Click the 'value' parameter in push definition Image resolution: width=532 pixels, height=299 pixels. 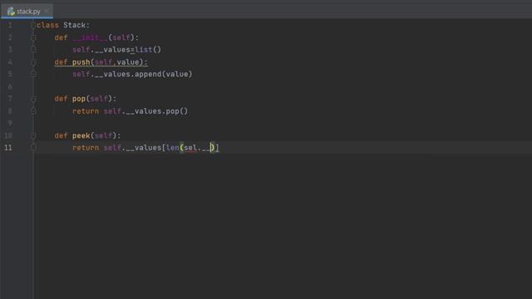pos(128,62)
